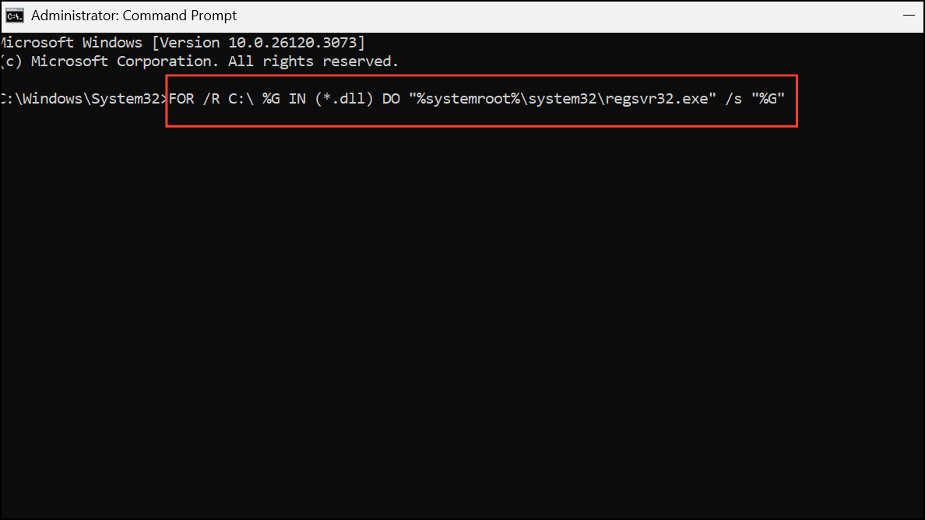Click the /R switch in the command
Viewport: 925px width, 520px height.
(x=211, y=98)
